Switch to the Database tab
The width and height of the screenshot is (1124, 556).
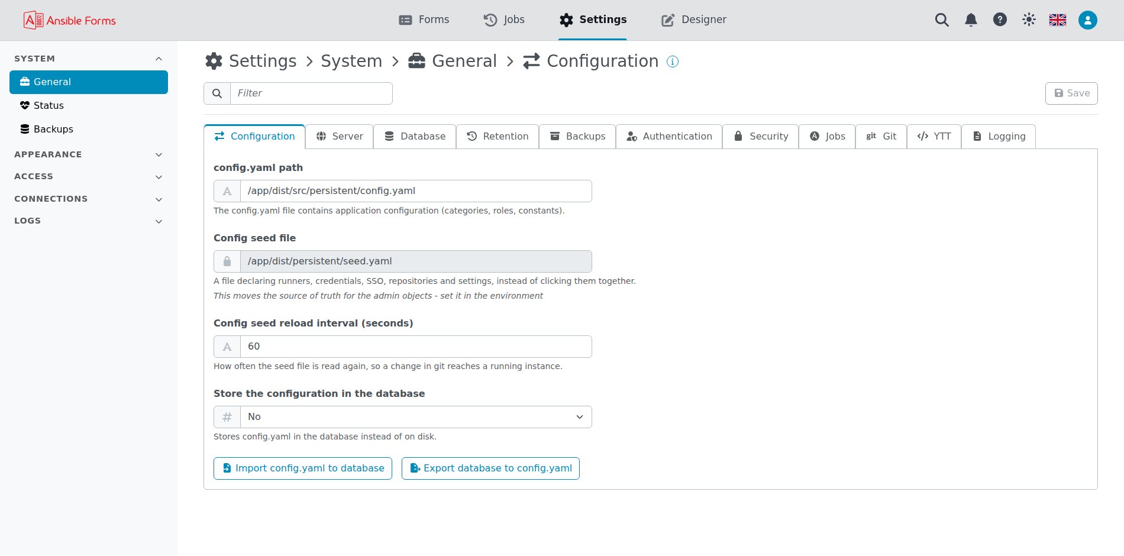pos(415,137)
